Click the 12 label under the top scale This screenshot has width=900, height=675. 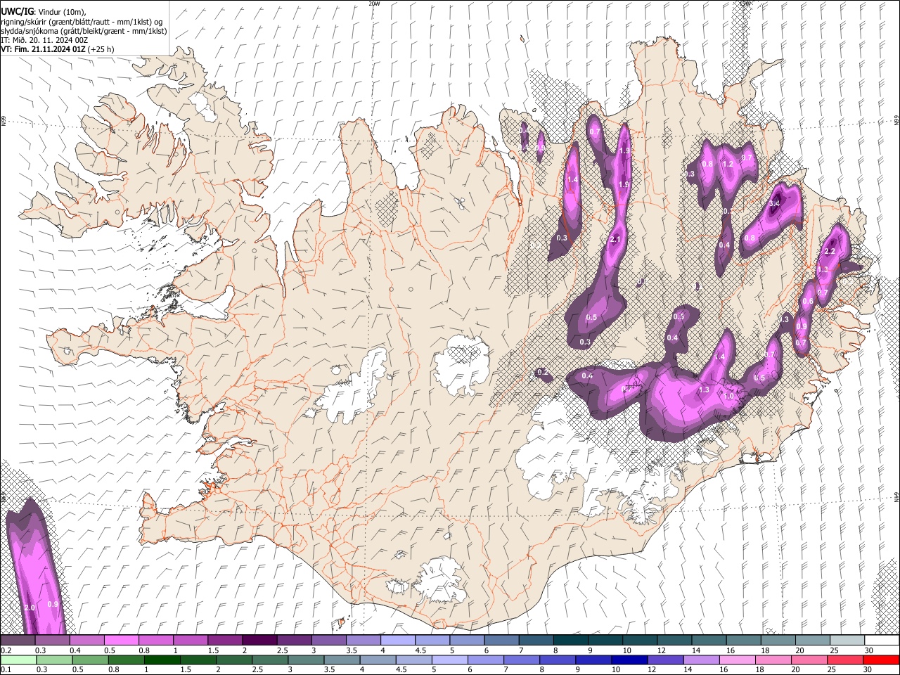click(x=660, y=650)
